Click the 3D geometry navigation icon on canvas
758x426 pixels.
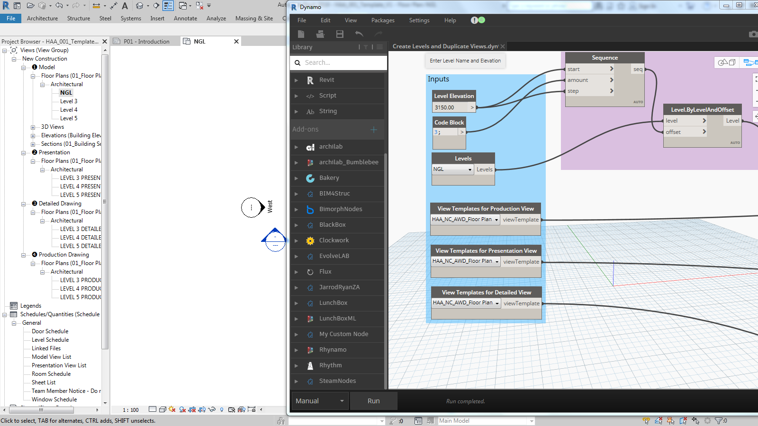point(727,62)
